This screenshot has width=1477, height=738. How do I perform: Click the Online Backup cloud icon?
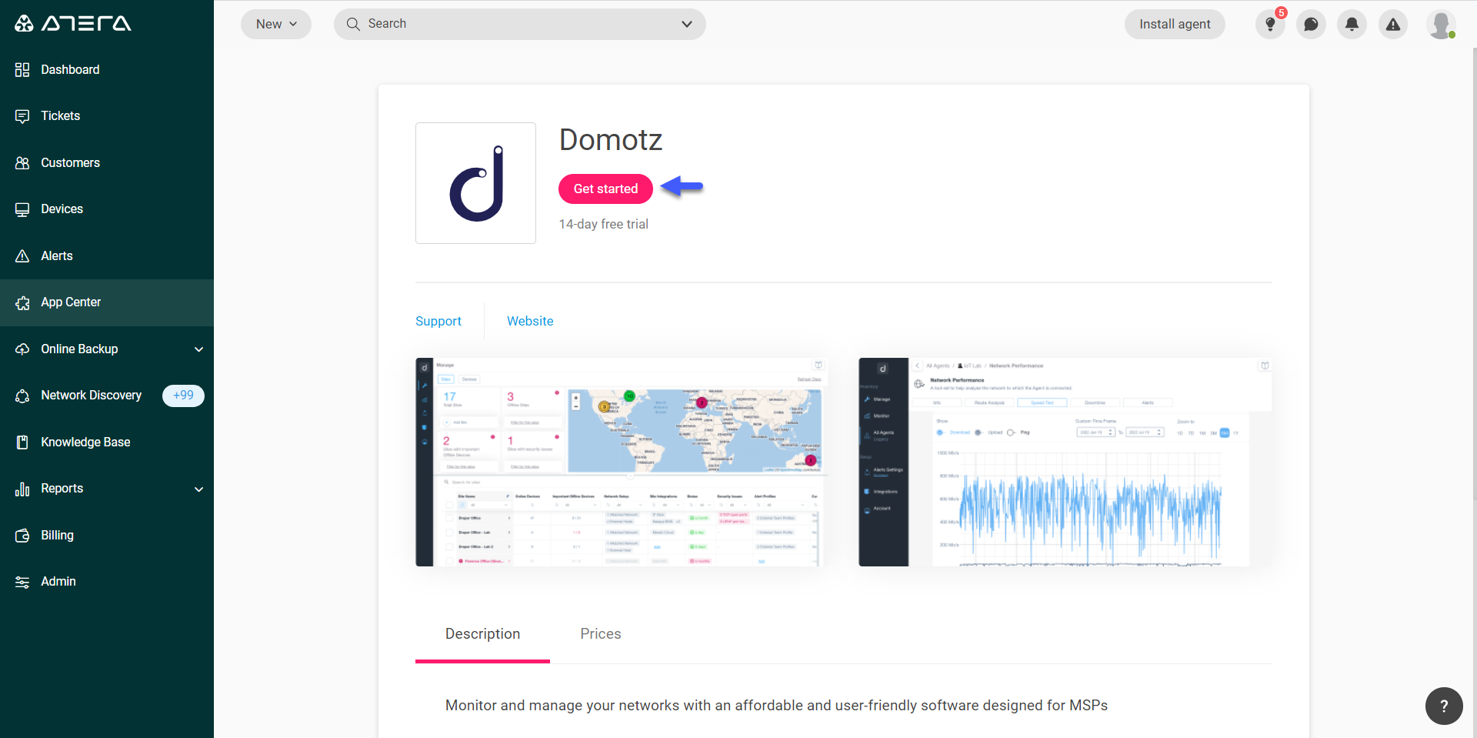coord(22,349)
